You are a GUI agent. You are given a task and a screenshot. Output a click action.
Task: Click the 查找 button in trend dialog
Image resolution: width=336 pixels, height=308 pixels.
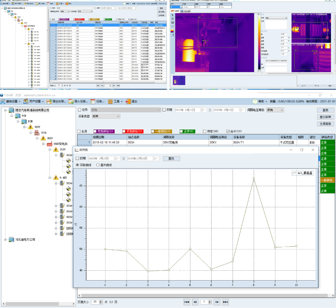(171, 158)
